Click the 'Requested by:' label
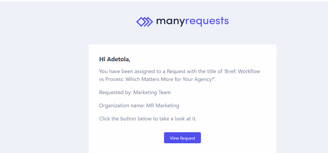Screen dimensions: 328x153 point(115,92)
